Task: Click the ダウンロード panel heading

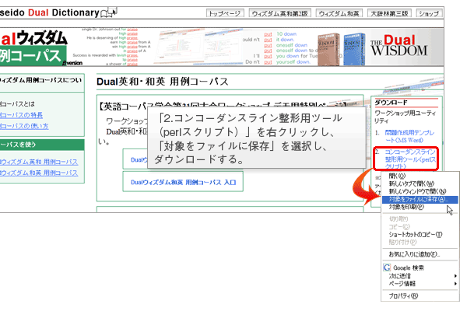Action: click(391, 103)
